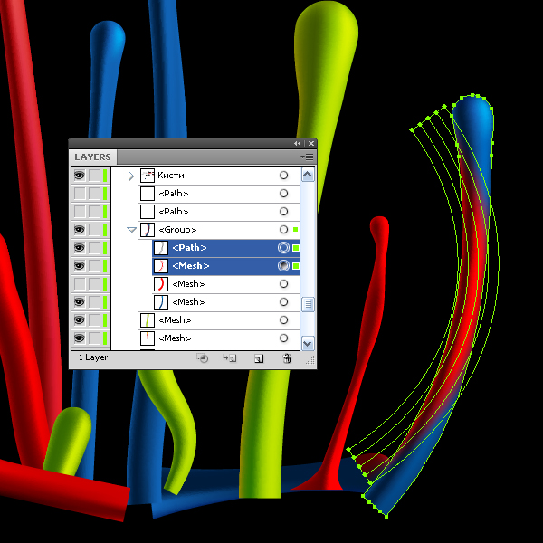
Task: Click the green stroke <Mesh> thumbnail
Action: point(148,319)
